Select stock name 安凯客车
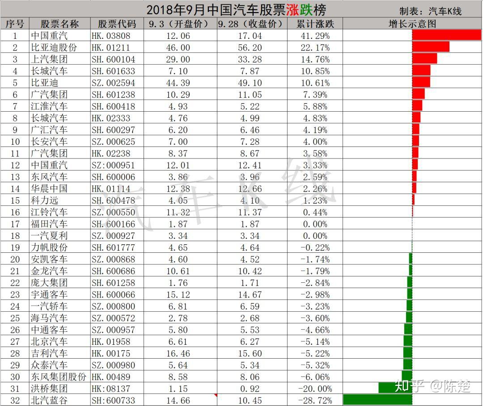 point(49,259)
